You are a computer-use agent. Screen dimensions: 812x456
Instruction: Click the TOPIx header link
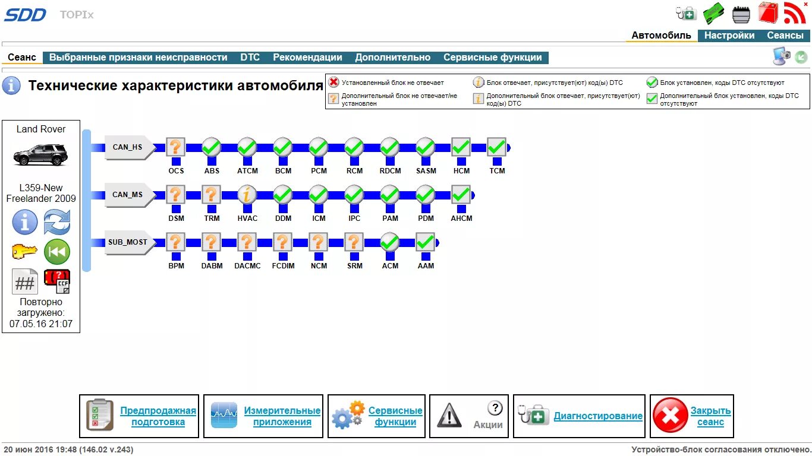pos(77,14)
